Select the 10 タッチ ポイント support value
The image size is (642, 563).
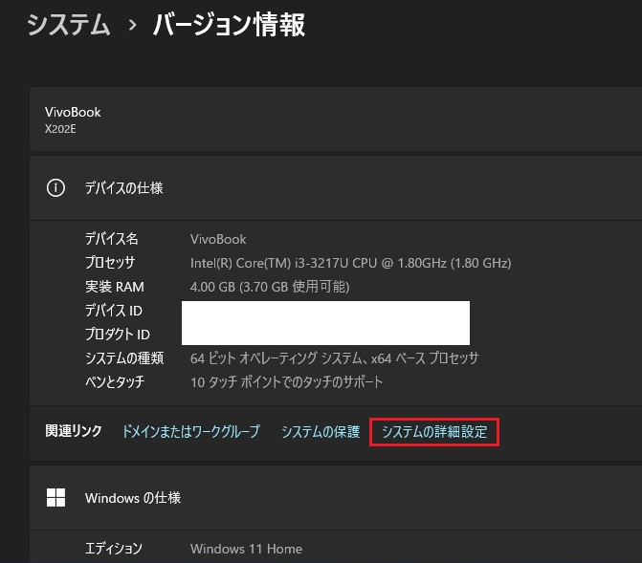coord(287,381)
